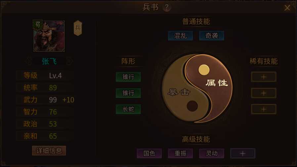Open the help question mark icon
Screen dimensions: 297x167
[x=167, y=7]
